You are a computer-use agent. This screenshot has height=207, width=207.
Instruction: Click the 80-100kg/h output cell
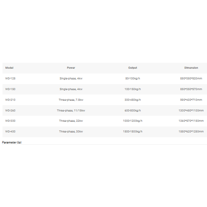(x=132, y=78)
